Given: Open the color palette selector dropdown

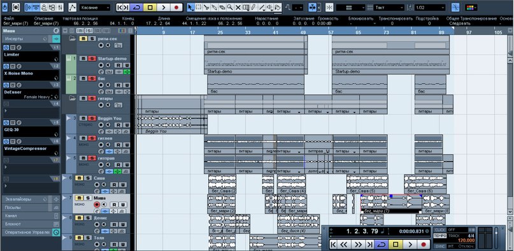Looking at the screenshot, I should coord(471,7).
